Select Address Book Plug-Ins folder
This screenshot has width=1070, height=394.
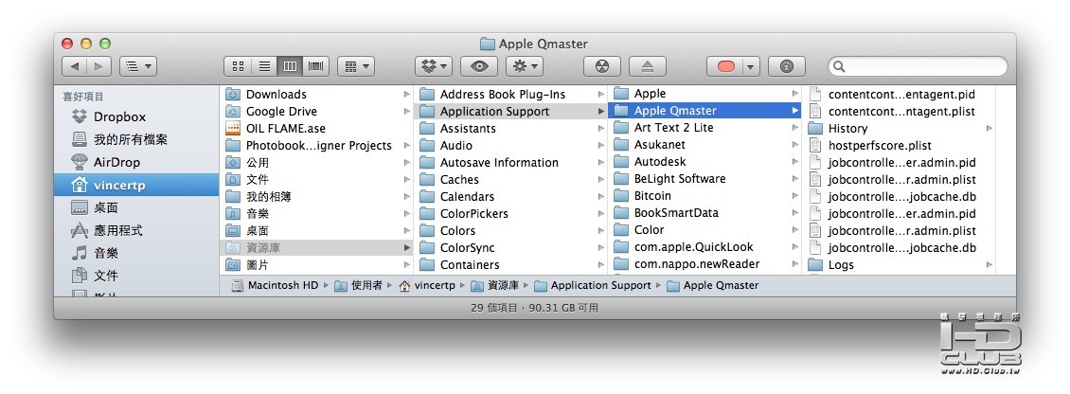[x=510, y=94]
